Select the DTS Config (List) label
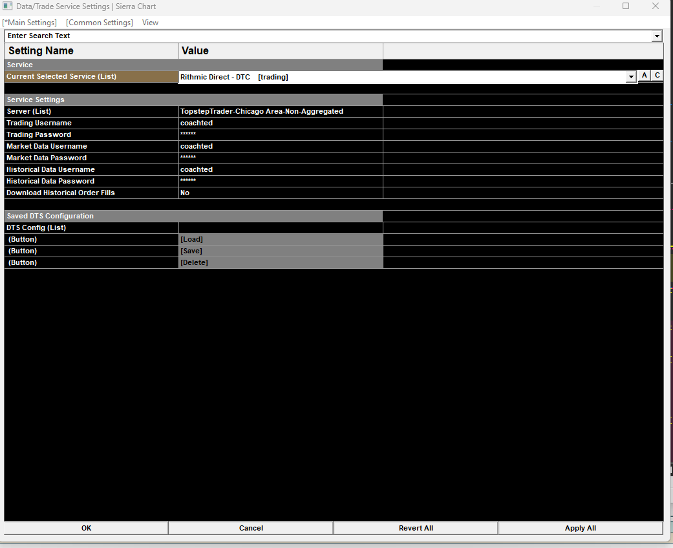The image size is (673, 548). coord(36,227)
